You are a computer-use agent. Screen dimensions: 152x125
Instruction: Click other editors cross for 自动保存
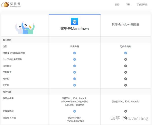click(126, 66)
